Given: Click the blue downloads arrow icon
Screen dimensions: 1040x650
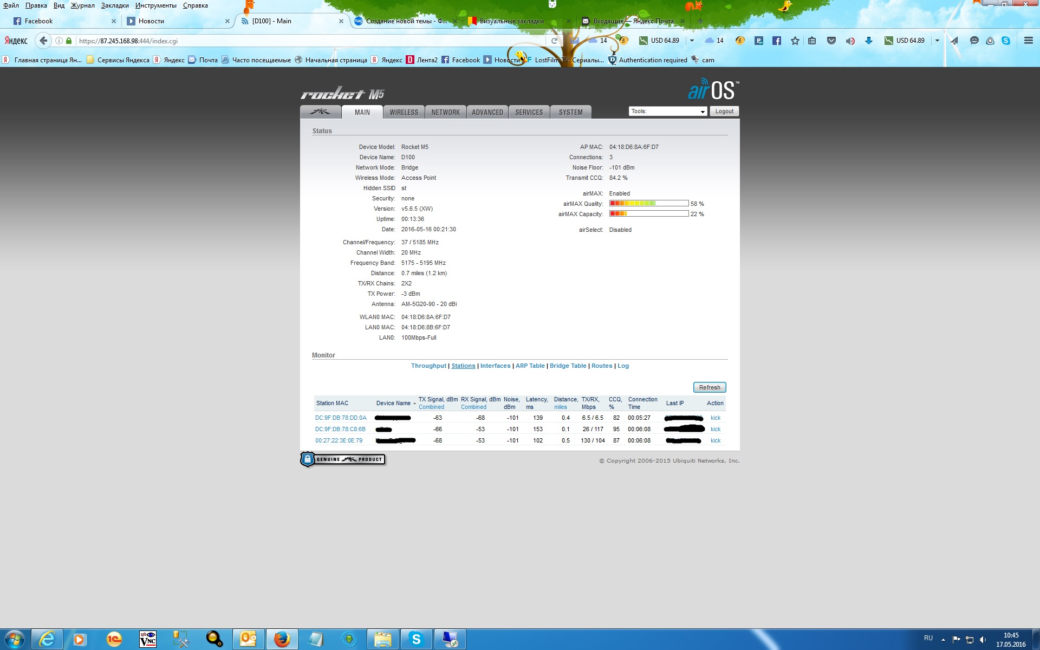Looking at the screenshot, I should [868, 41].
